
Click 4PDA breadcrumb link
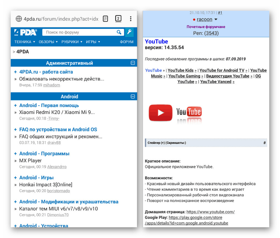point(22,52)
